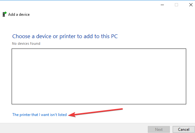This screenshot has width=195, height=133.
Task: Click the "No devices found" status label
Action: (x=26, y=43)
